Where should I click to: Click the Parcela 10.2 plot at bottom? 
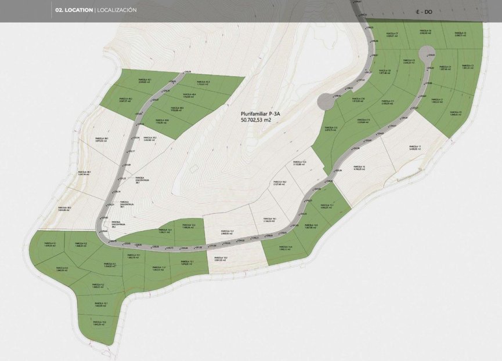tap(99, 322)
